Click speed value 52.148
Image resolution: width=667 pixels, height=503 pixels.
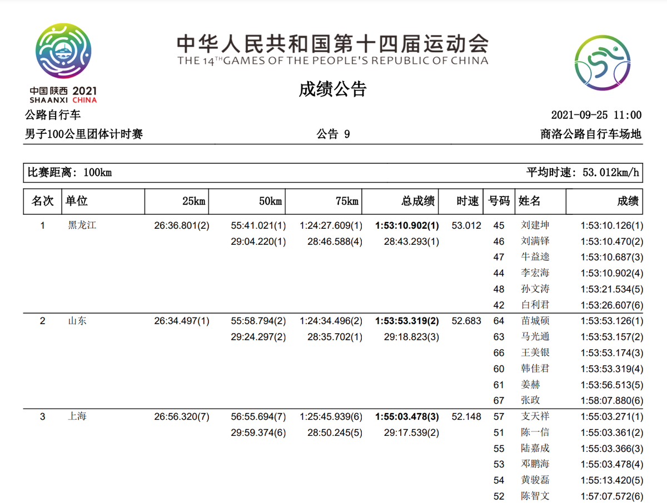[467, 416]
